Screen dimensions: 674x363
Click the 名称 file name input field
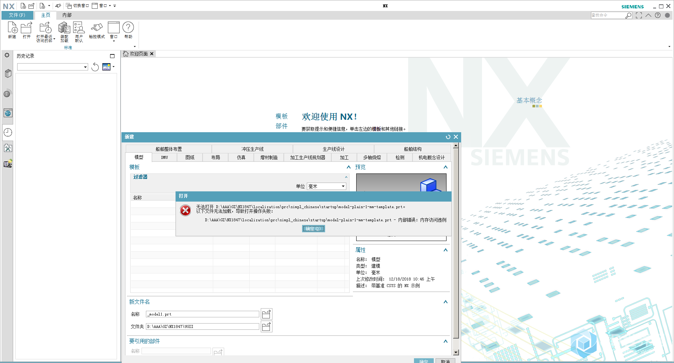click(x=203, y=314)
